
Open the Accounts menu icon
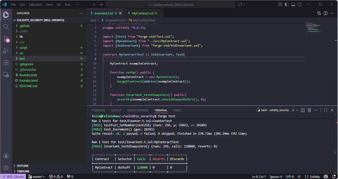[6, 156]
